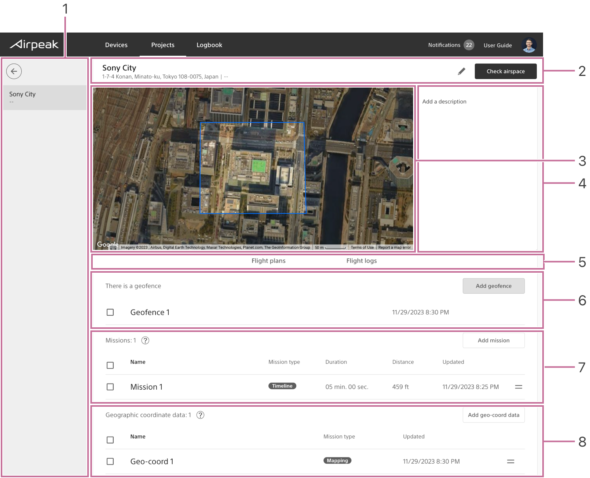Click the Geo-coord 1 updated timestamp
Viewport: 590px width, 478px height.
point(431,461)
